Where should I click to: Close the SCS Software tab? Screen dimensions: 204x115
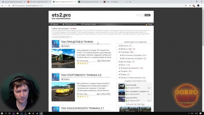[126, 2]
